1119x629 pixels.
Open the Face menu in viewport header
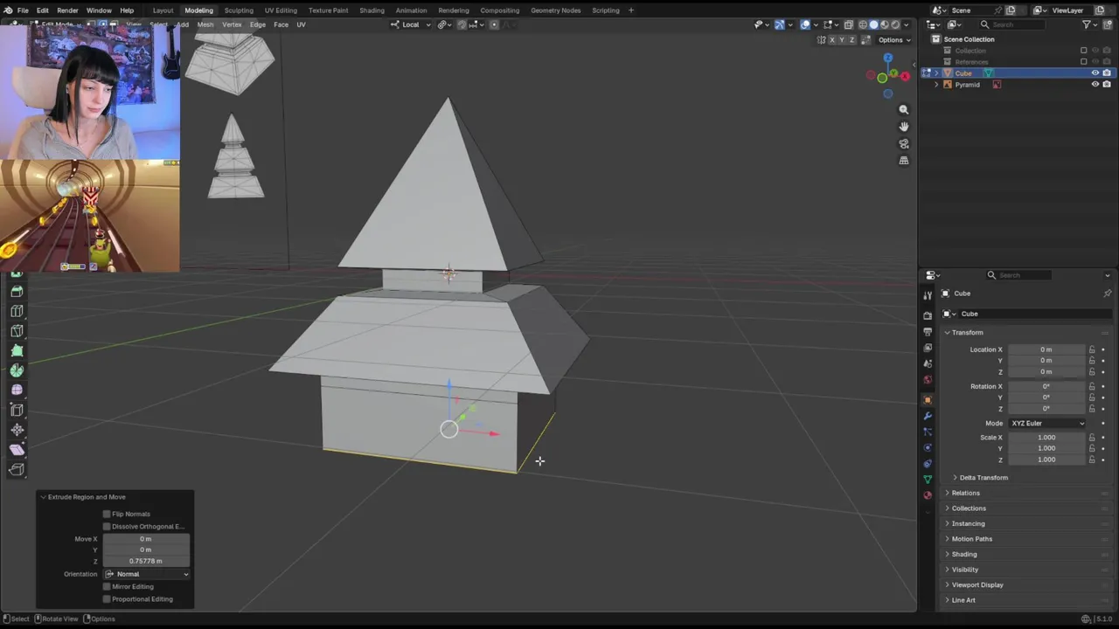(x=281, y=24)
